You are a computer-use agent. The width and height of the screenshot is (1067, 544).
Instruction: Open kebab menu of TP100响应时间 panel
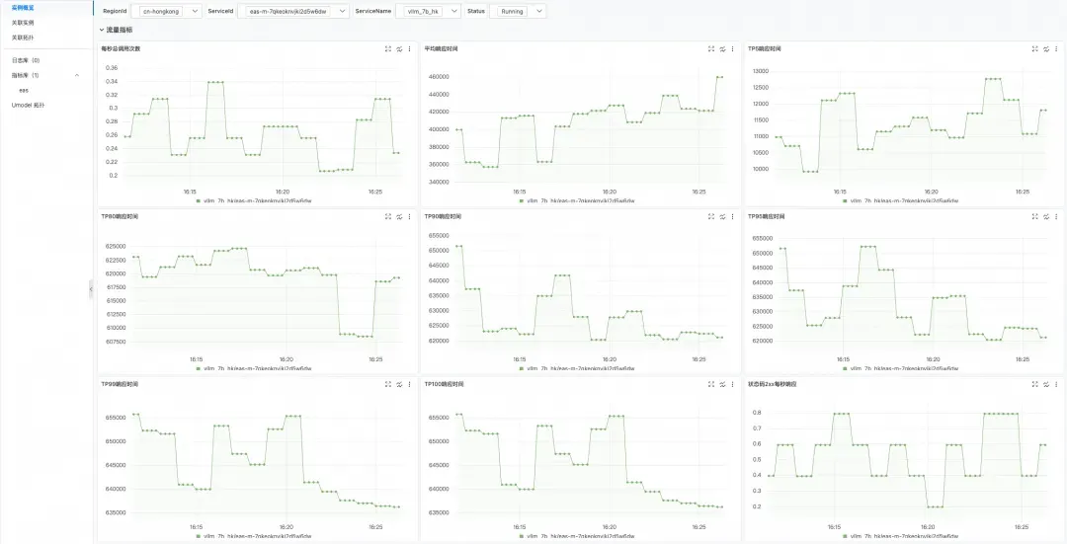(733, 384)
